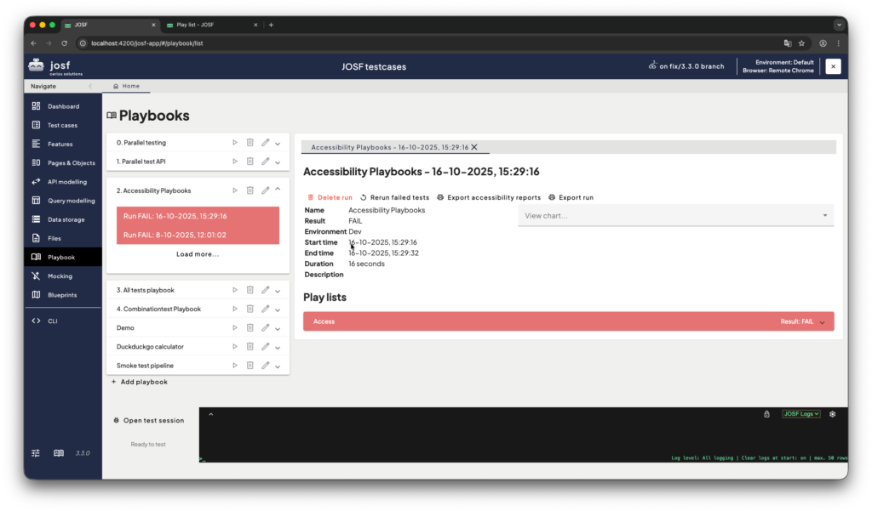Expand the Access play list result

[x=822, y=321]
